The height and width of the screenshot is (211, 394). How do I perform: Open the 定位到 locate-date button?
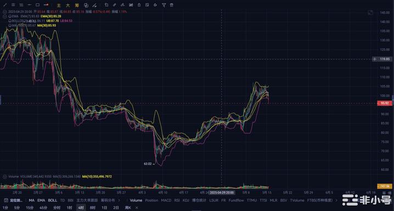click(13, 201)
